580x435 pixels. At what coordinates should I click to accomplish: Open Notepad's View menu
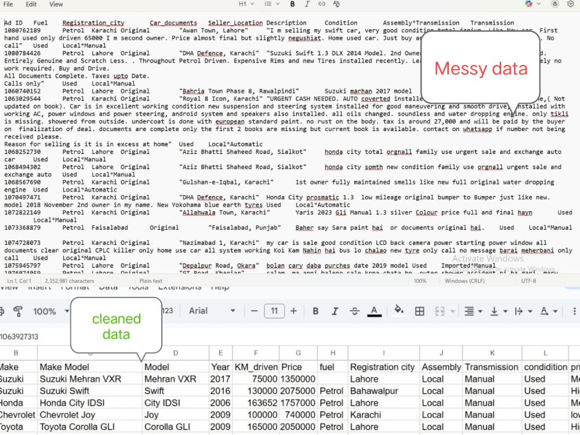[x=56, y=4]
